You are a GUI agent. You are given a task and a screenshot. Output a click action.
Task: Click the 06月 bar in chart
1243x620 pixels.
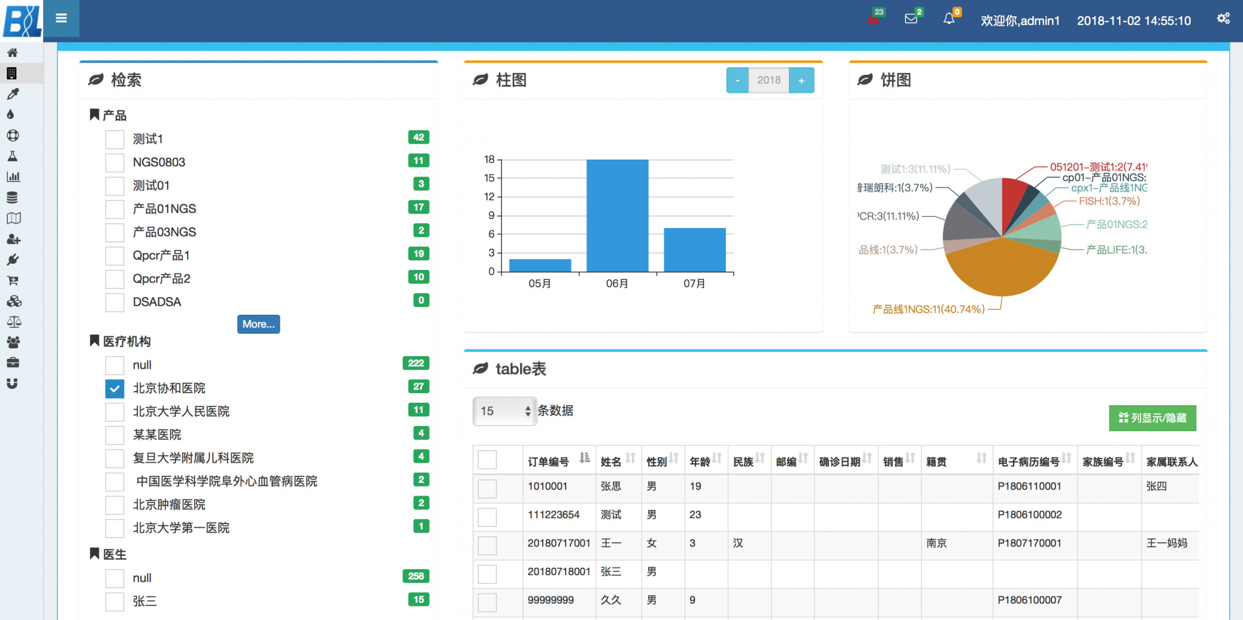[x=617, y=215]
